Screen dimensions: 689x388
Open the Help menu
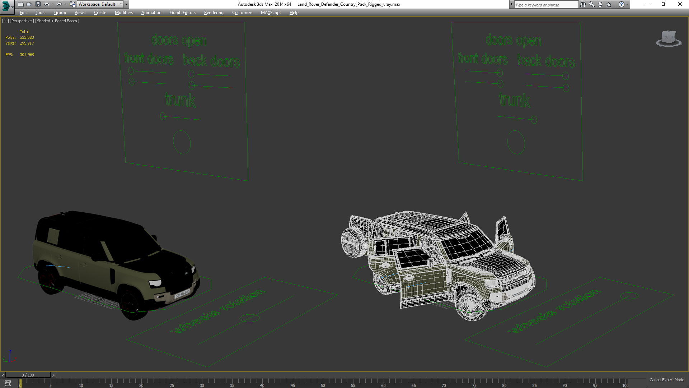coord(294,13)
